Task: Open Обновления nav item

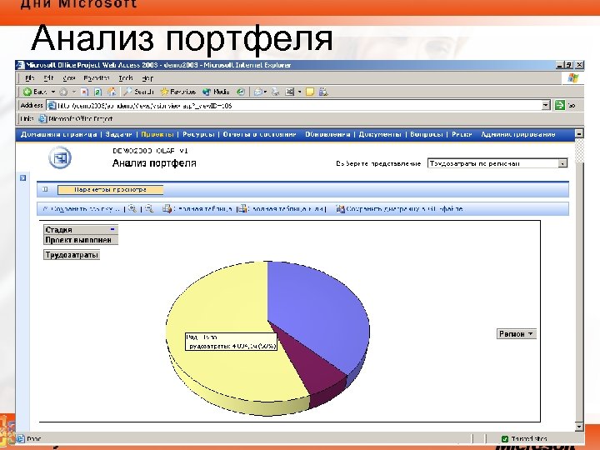Action: pos(327,134)
